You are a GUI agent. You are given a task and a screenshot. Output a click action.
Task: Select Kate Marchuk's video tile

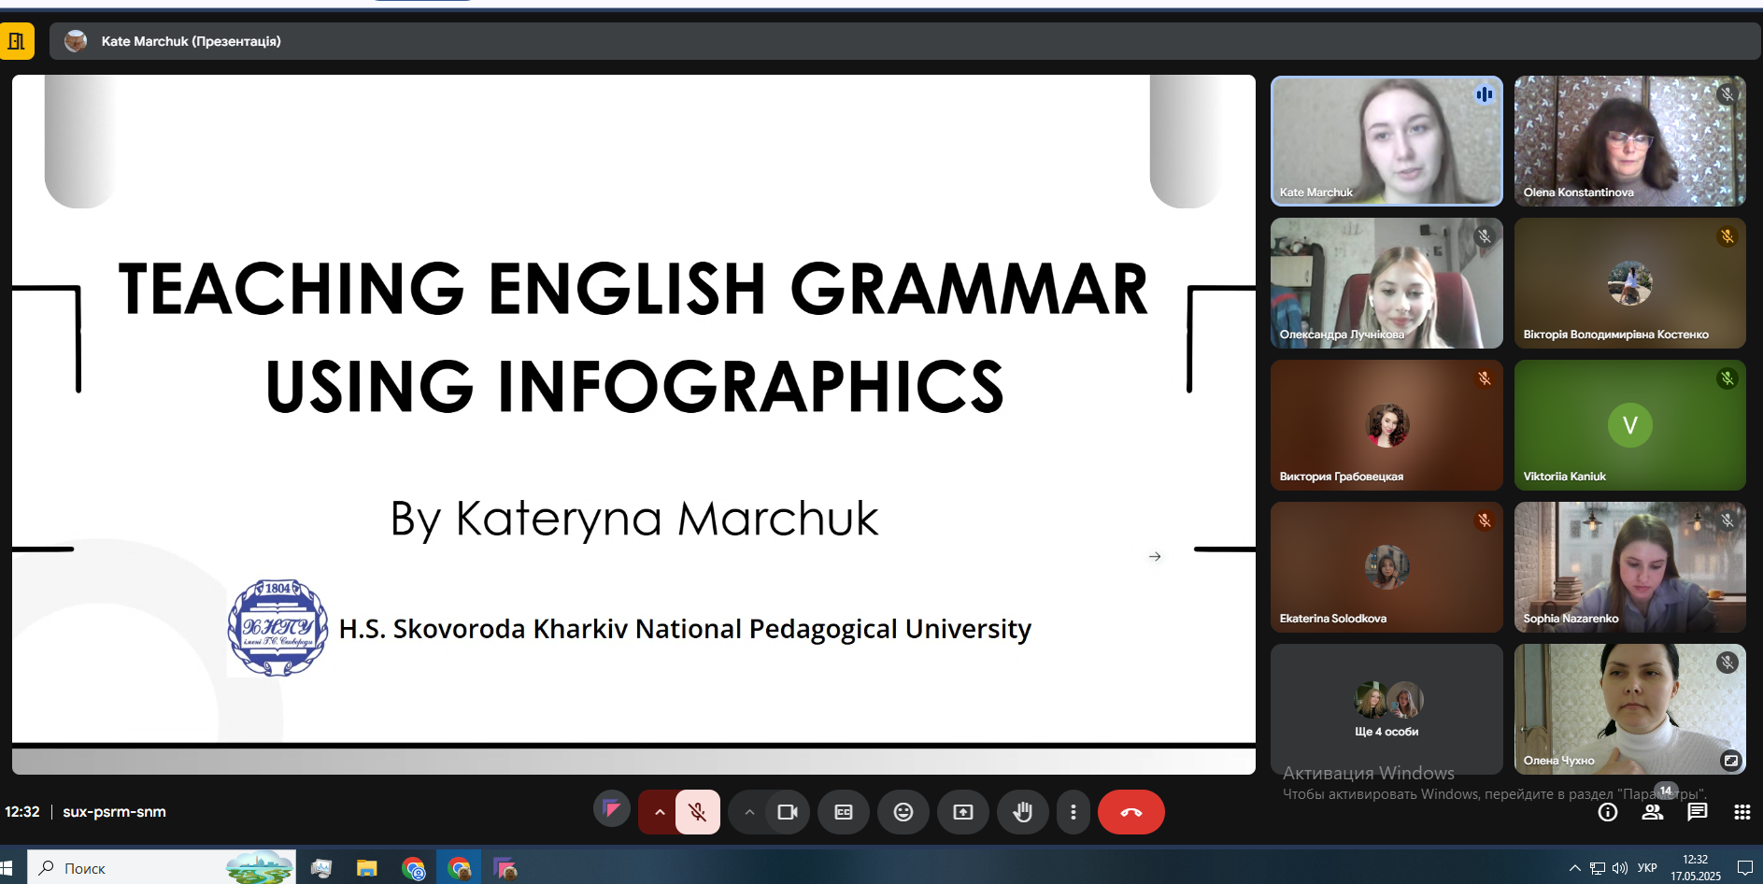1386,141
